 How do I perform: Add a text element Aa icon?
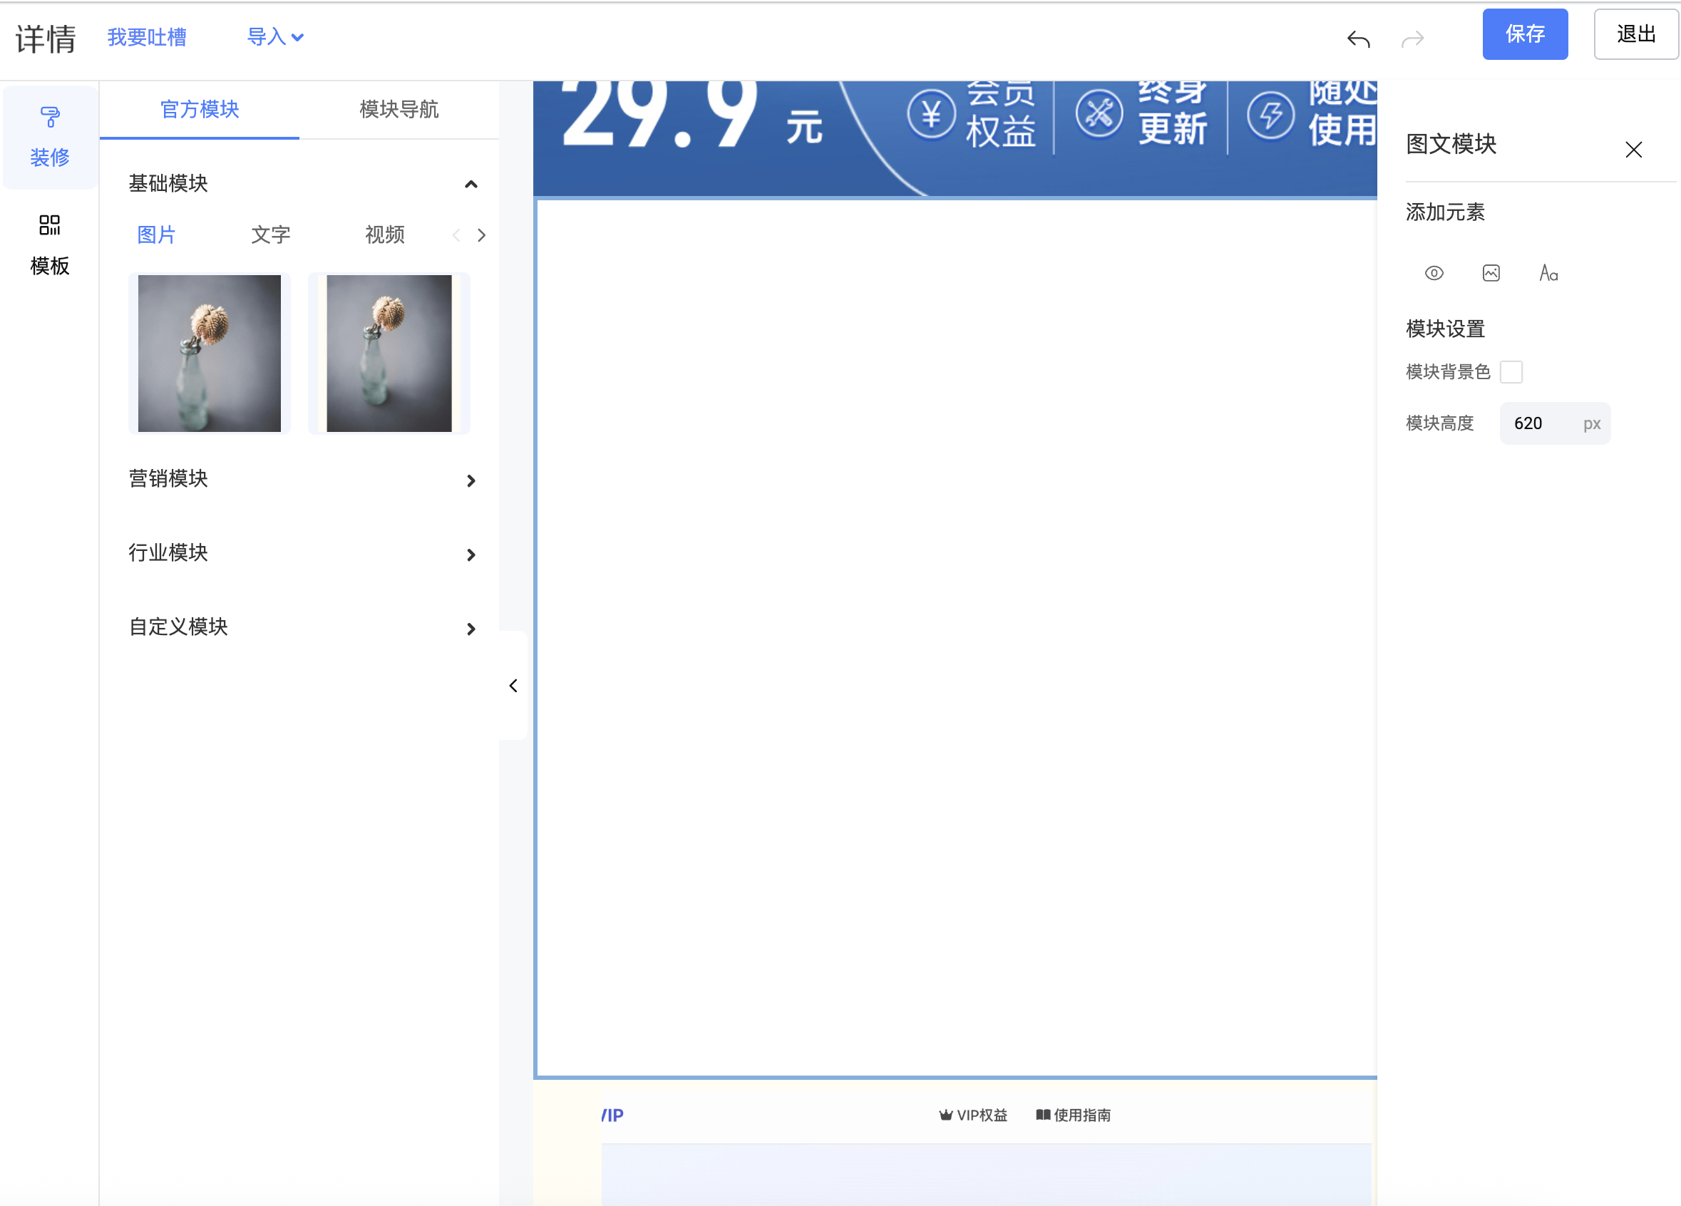click(1548, 274)
